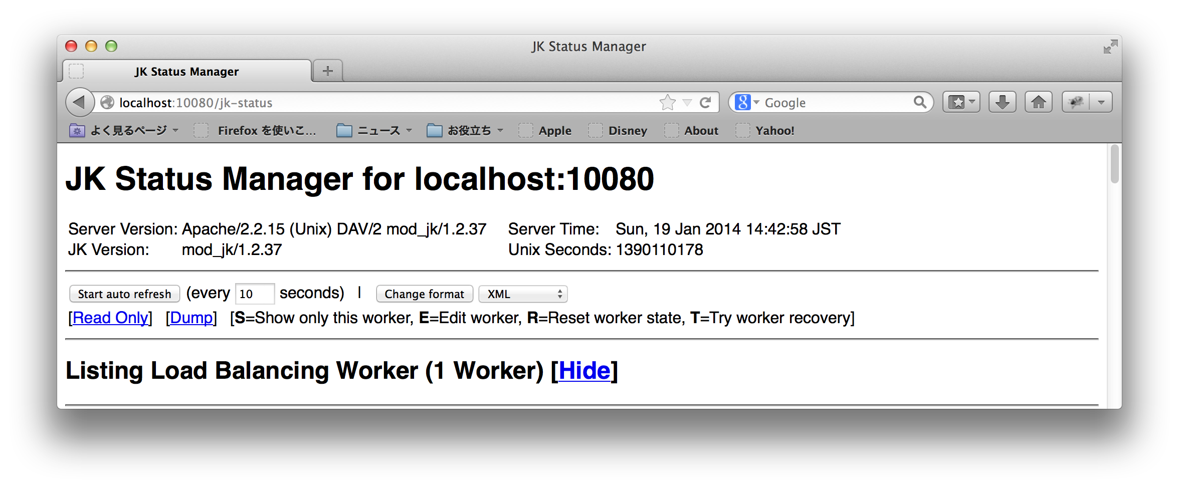Open the add-on dropdown arrow at far right
Image resolution: width=1179 pixels, height=488 pixels.
[1101, 102]
